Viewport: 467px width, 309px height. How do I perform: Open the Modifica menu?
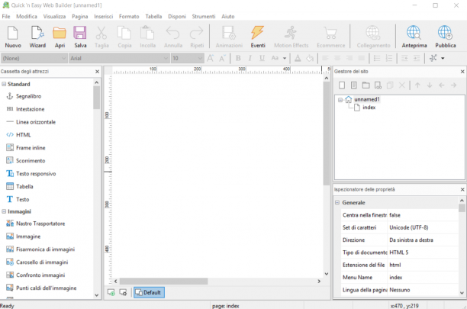pyautogui.click(x=27, y=16)
